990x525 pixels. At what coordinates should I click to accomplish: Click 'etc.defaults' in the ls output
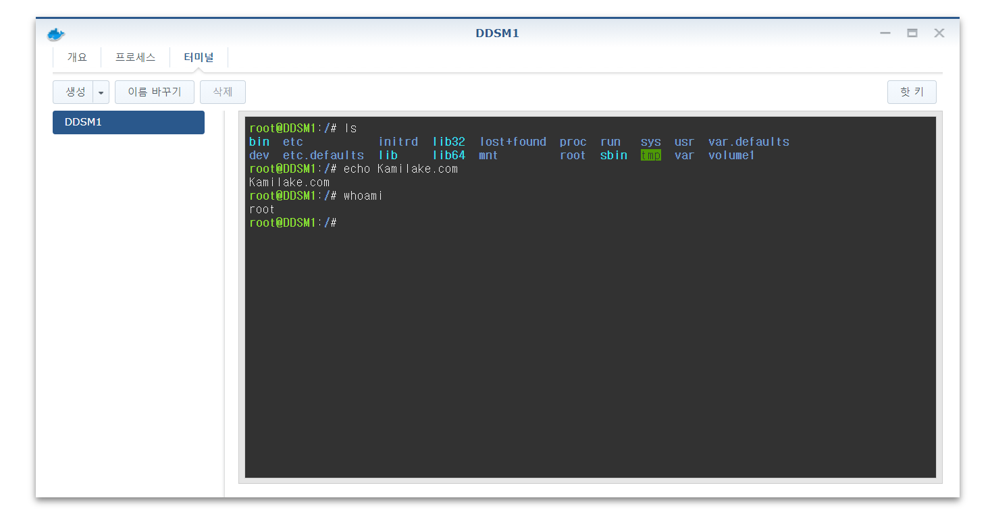[323, 155]
